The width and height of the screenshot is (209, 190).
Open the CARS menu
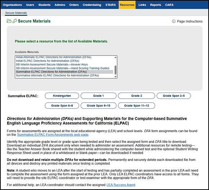[x=169, y=5]
